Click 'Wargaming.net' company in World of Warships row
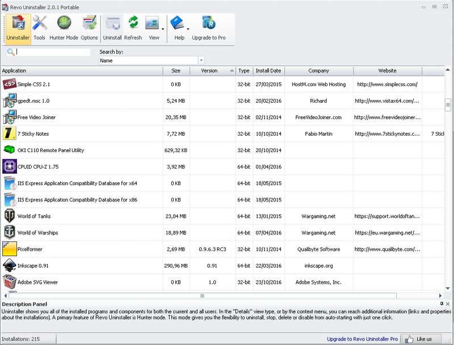 (x=318, y=233)
